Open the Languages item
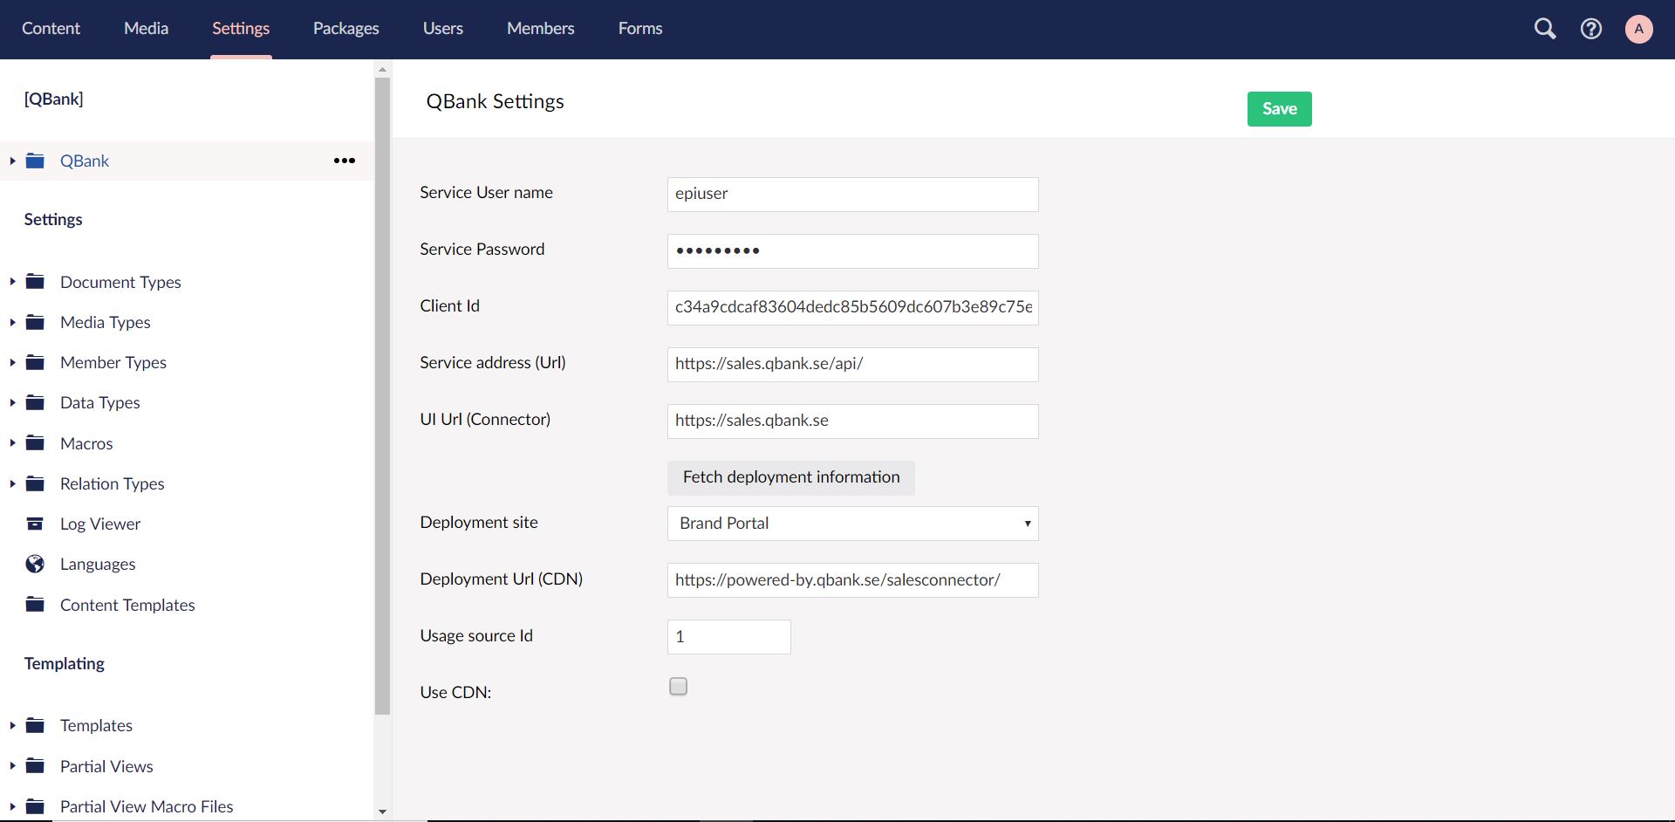 tap(98, 565)
